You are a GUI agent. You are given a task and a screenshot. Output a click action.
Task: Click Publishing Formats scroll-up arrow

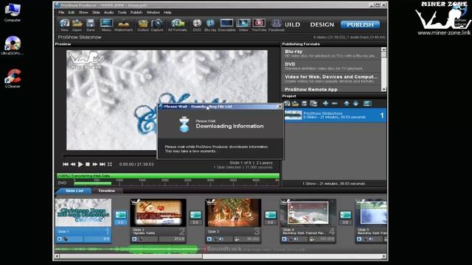click(x=383, y=49)
